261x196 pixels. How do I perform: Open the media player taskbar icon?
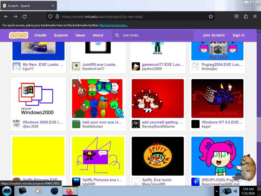[38, 191]
